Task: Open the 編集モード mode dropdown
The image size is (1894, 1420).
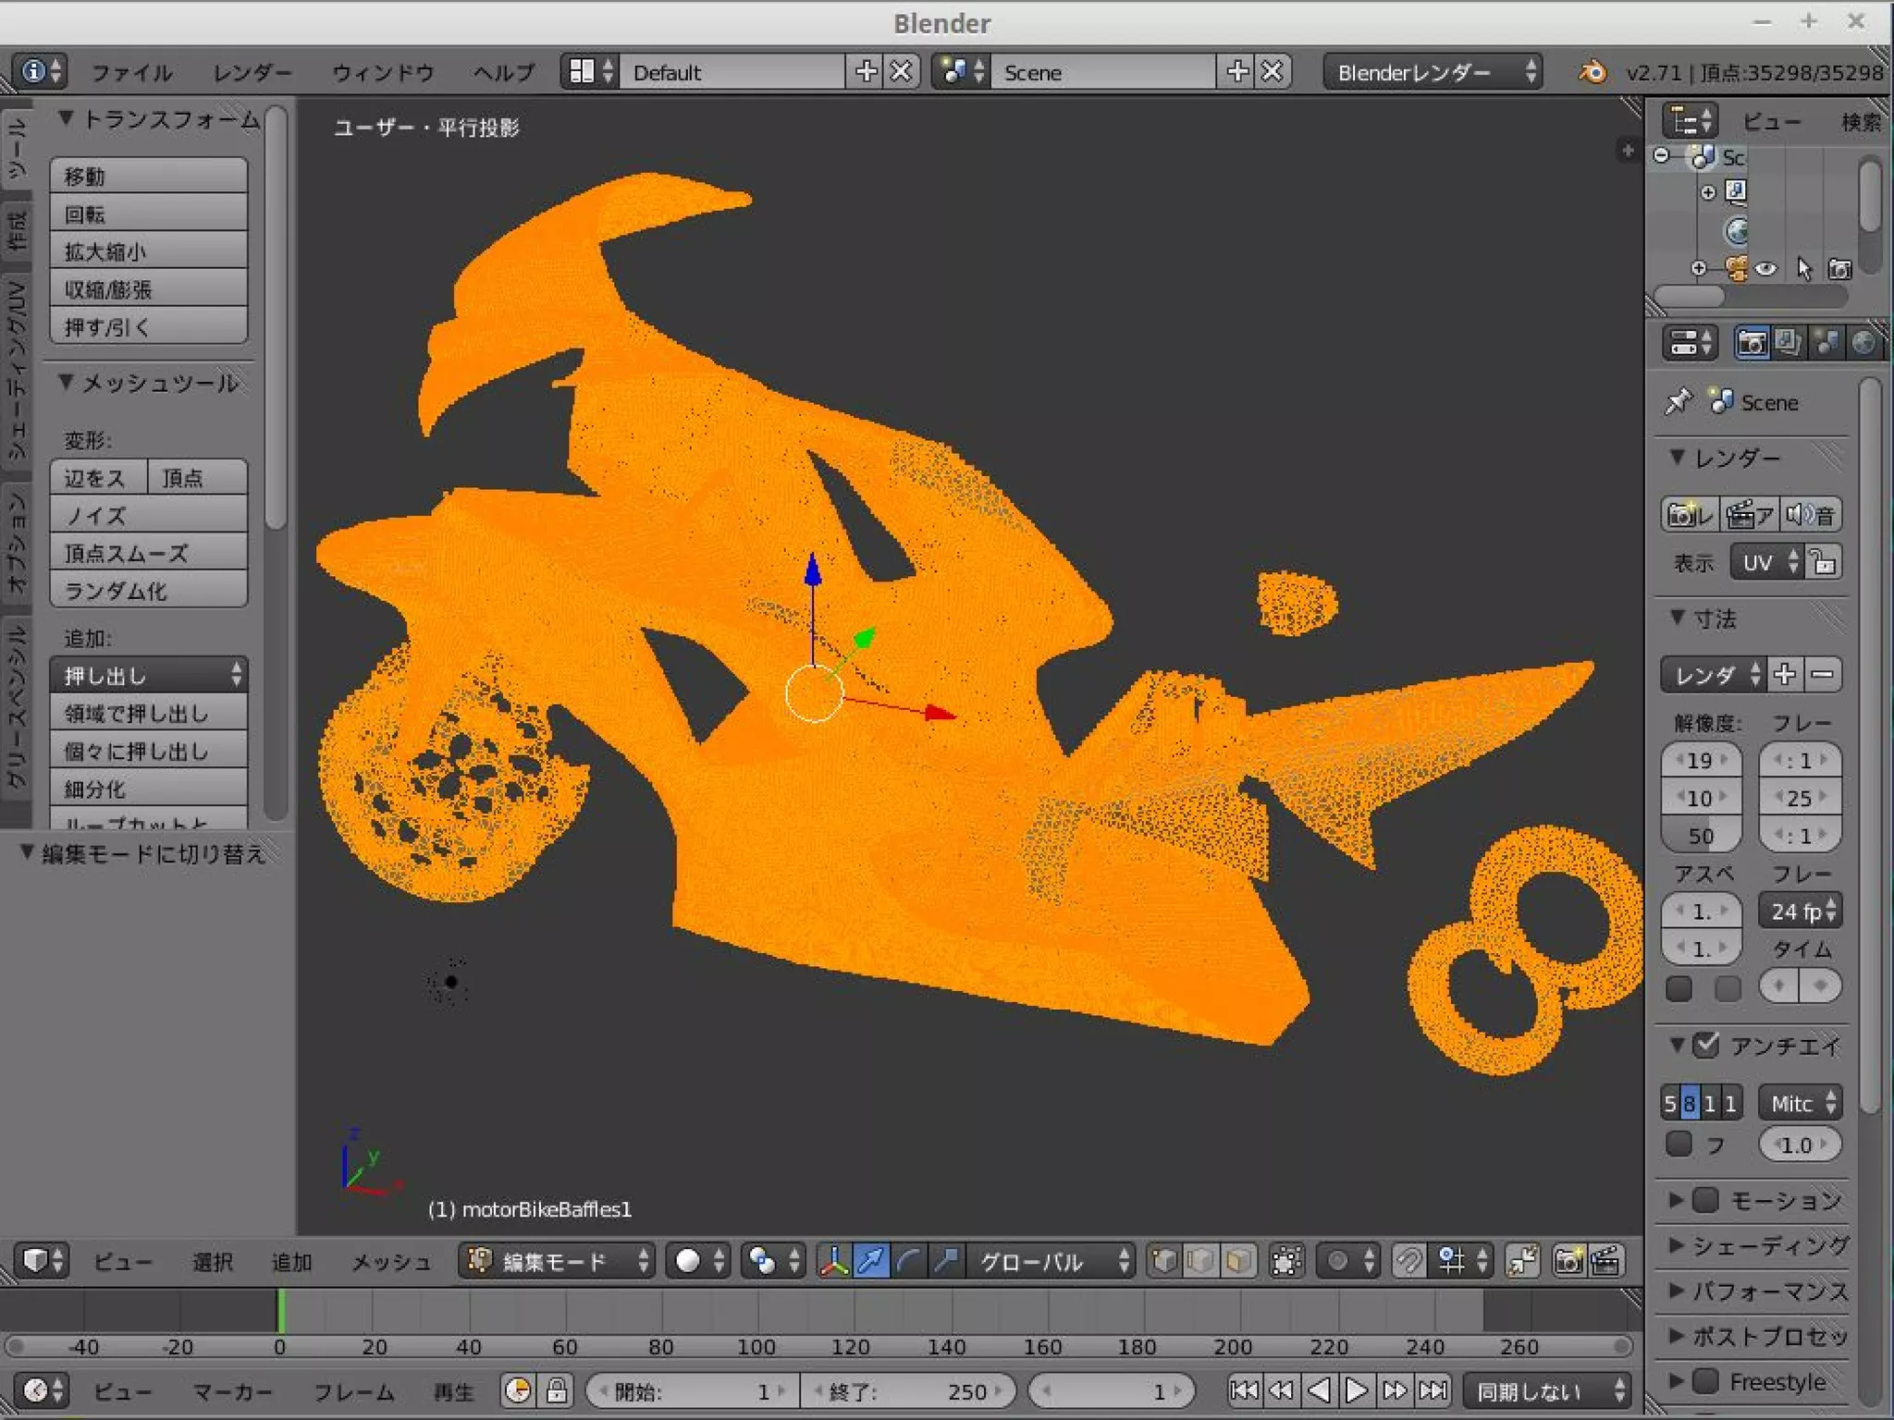Action: click(558, 1261)
